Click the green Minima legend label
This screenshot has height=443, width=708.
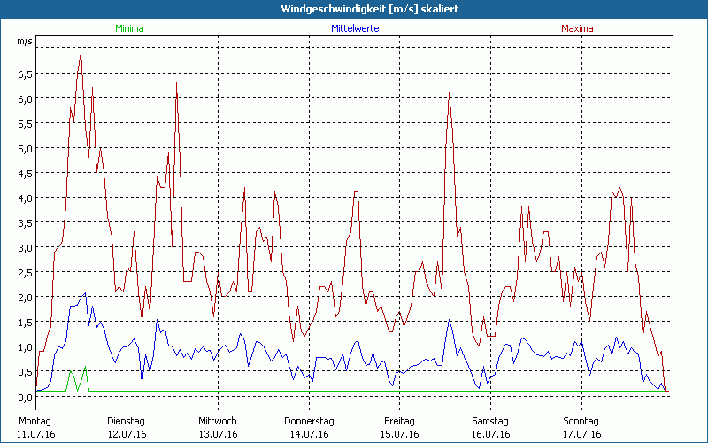(x=129, y=28)
